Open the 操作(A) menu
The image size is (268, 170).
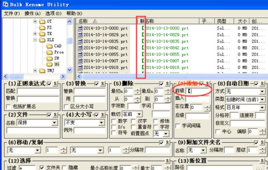33,13
